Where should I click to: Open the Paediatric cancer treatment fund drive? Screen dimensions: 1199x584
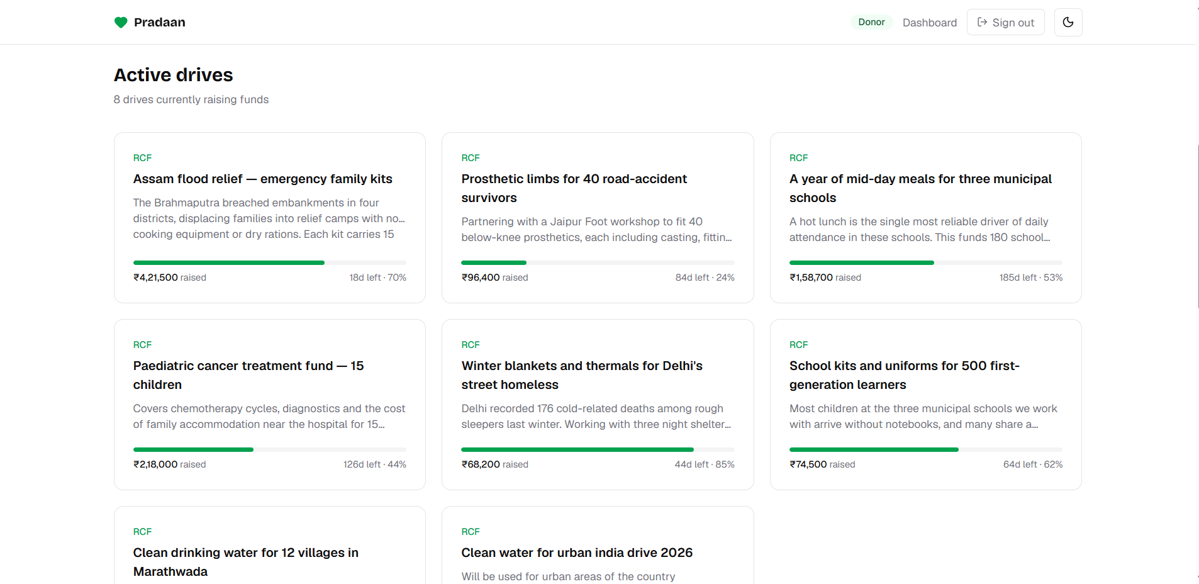(270, 405)
